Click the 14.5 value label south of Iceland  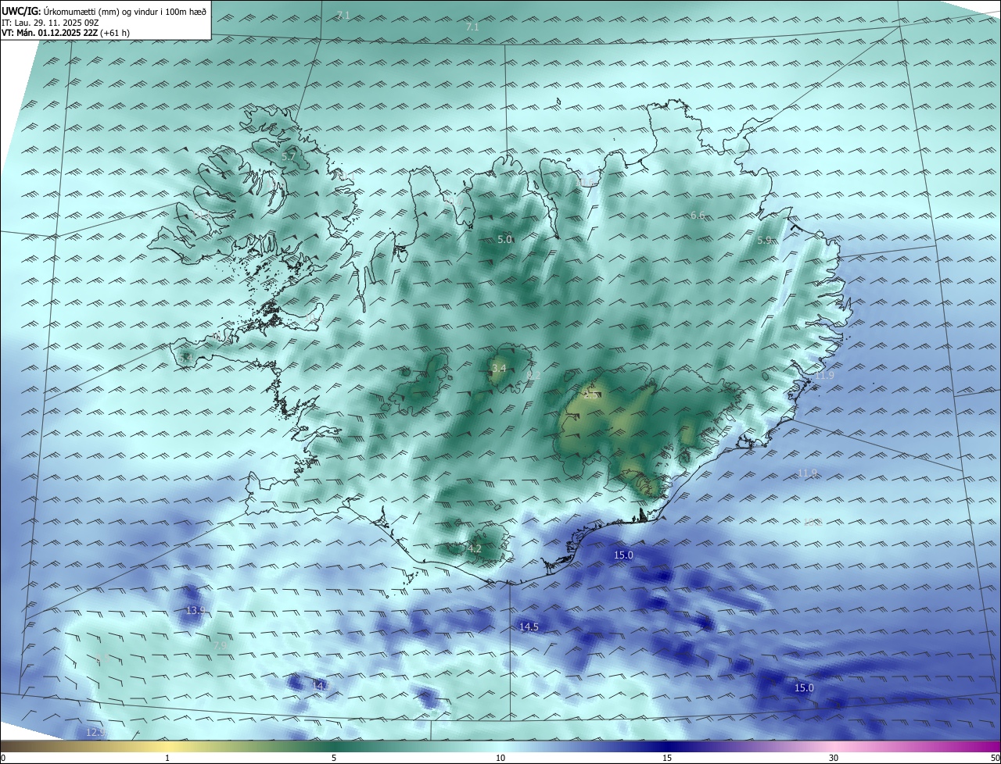point(529,627)
